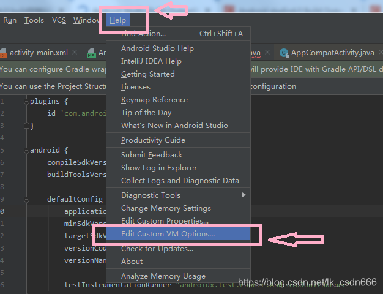
Task: Click Licenses in the Help menu
Action: [x=178, y=87]
